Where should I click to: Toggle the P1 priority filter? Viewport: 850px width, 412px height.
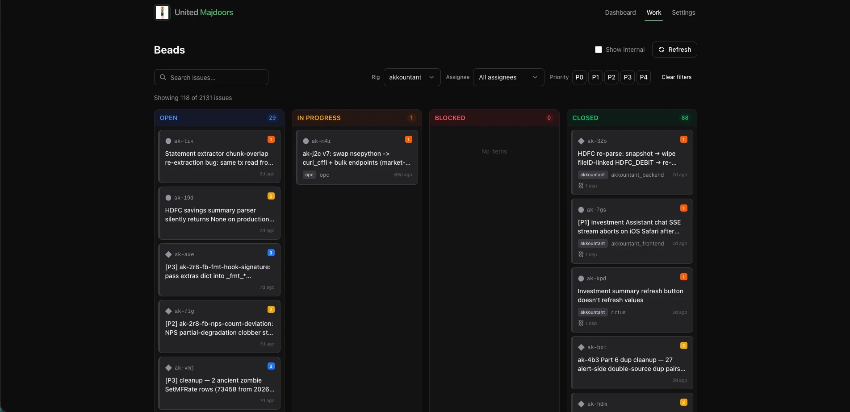point(595,77)
